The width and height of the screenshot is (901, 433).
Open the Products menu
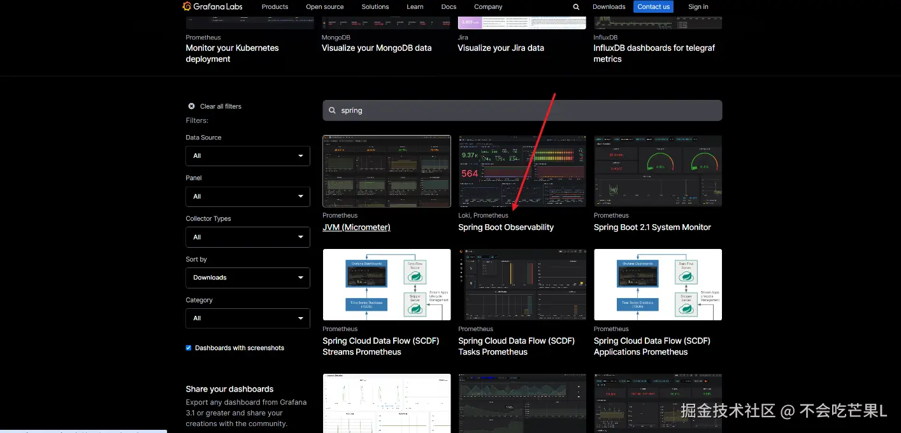(x=275, y=7)
